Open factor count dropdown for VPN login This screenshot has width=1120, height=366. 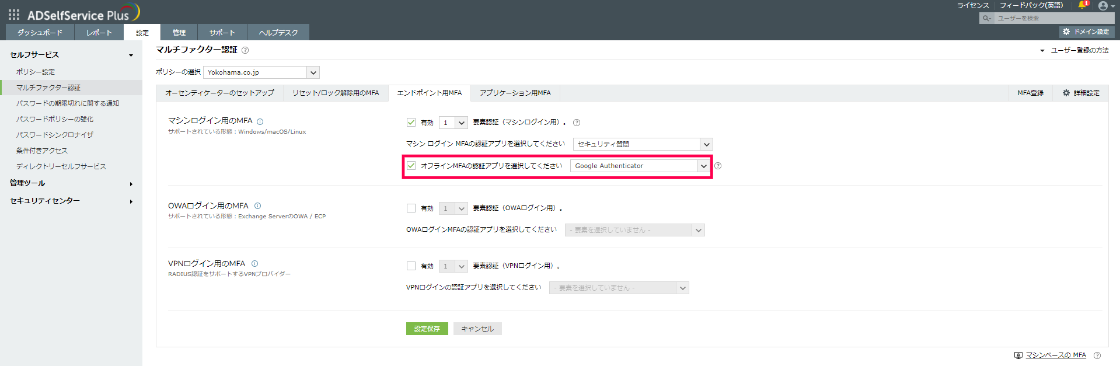[x=453, y=266]
